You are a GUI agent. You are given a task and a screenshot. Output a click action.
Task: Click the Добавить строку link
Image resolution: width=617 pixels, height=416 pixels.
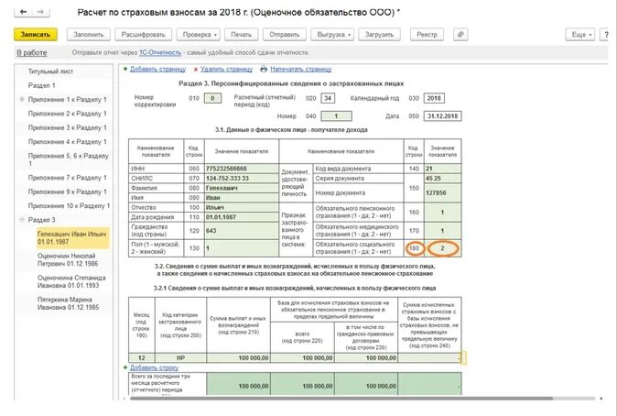pyautogui.click(x=154, y=367)
